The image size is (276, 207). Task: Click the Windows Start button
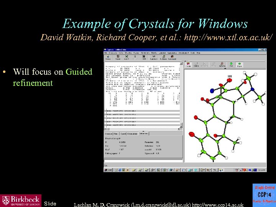108,170
